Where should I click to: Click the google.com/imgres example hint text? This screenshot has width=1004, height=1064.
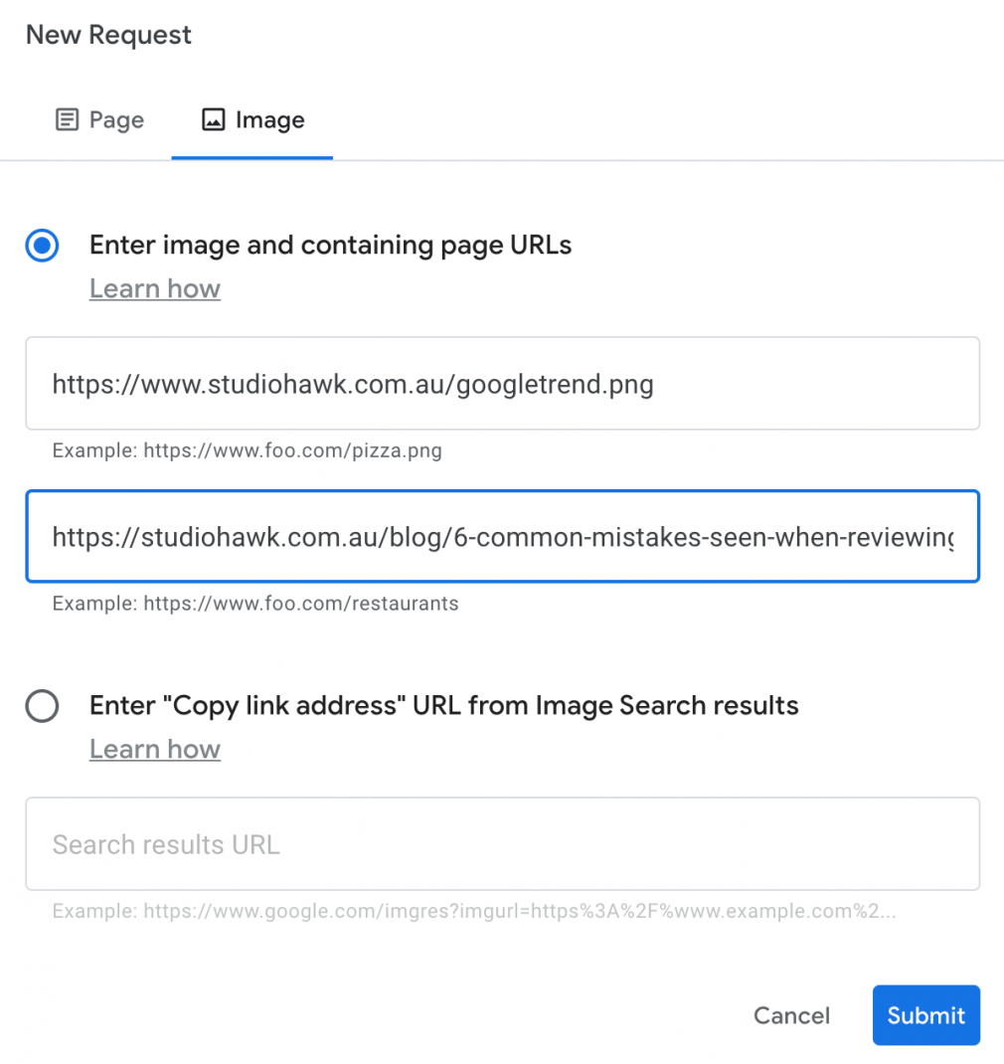tap(474, 911)
